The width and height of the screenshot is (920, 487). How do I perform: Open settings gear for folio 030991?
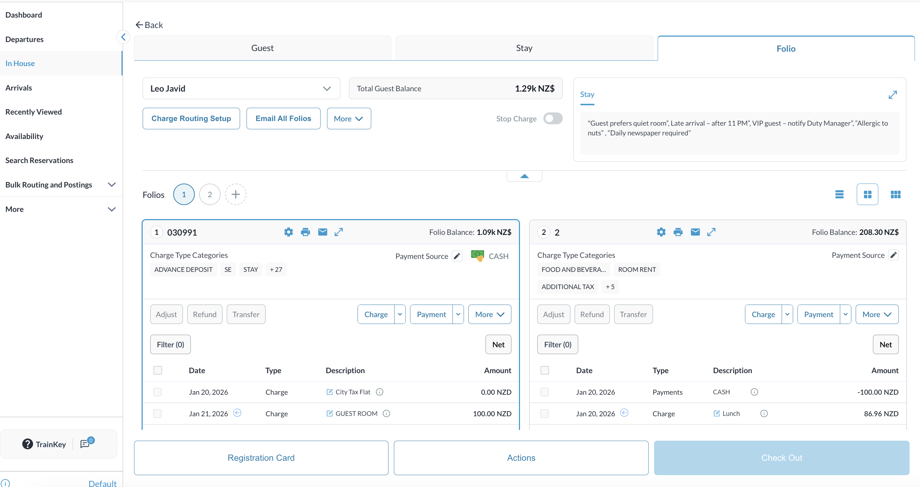pos(288,232)
